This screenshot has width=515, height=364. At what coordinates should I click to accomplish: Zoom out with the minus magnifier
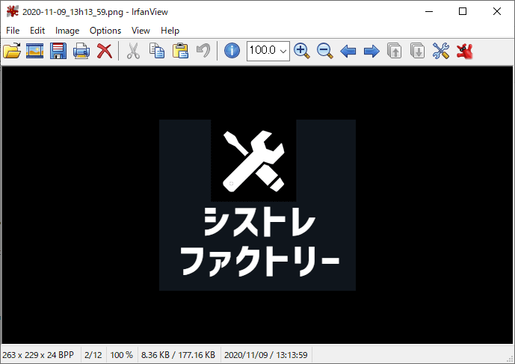click(x=325, y=51)
